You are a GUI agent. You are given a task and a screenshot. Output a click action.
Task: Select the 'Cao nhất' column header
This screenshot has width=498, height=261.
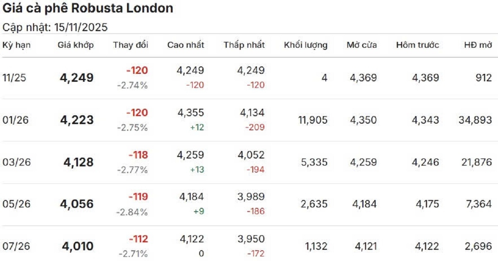[x=186, y=45]
